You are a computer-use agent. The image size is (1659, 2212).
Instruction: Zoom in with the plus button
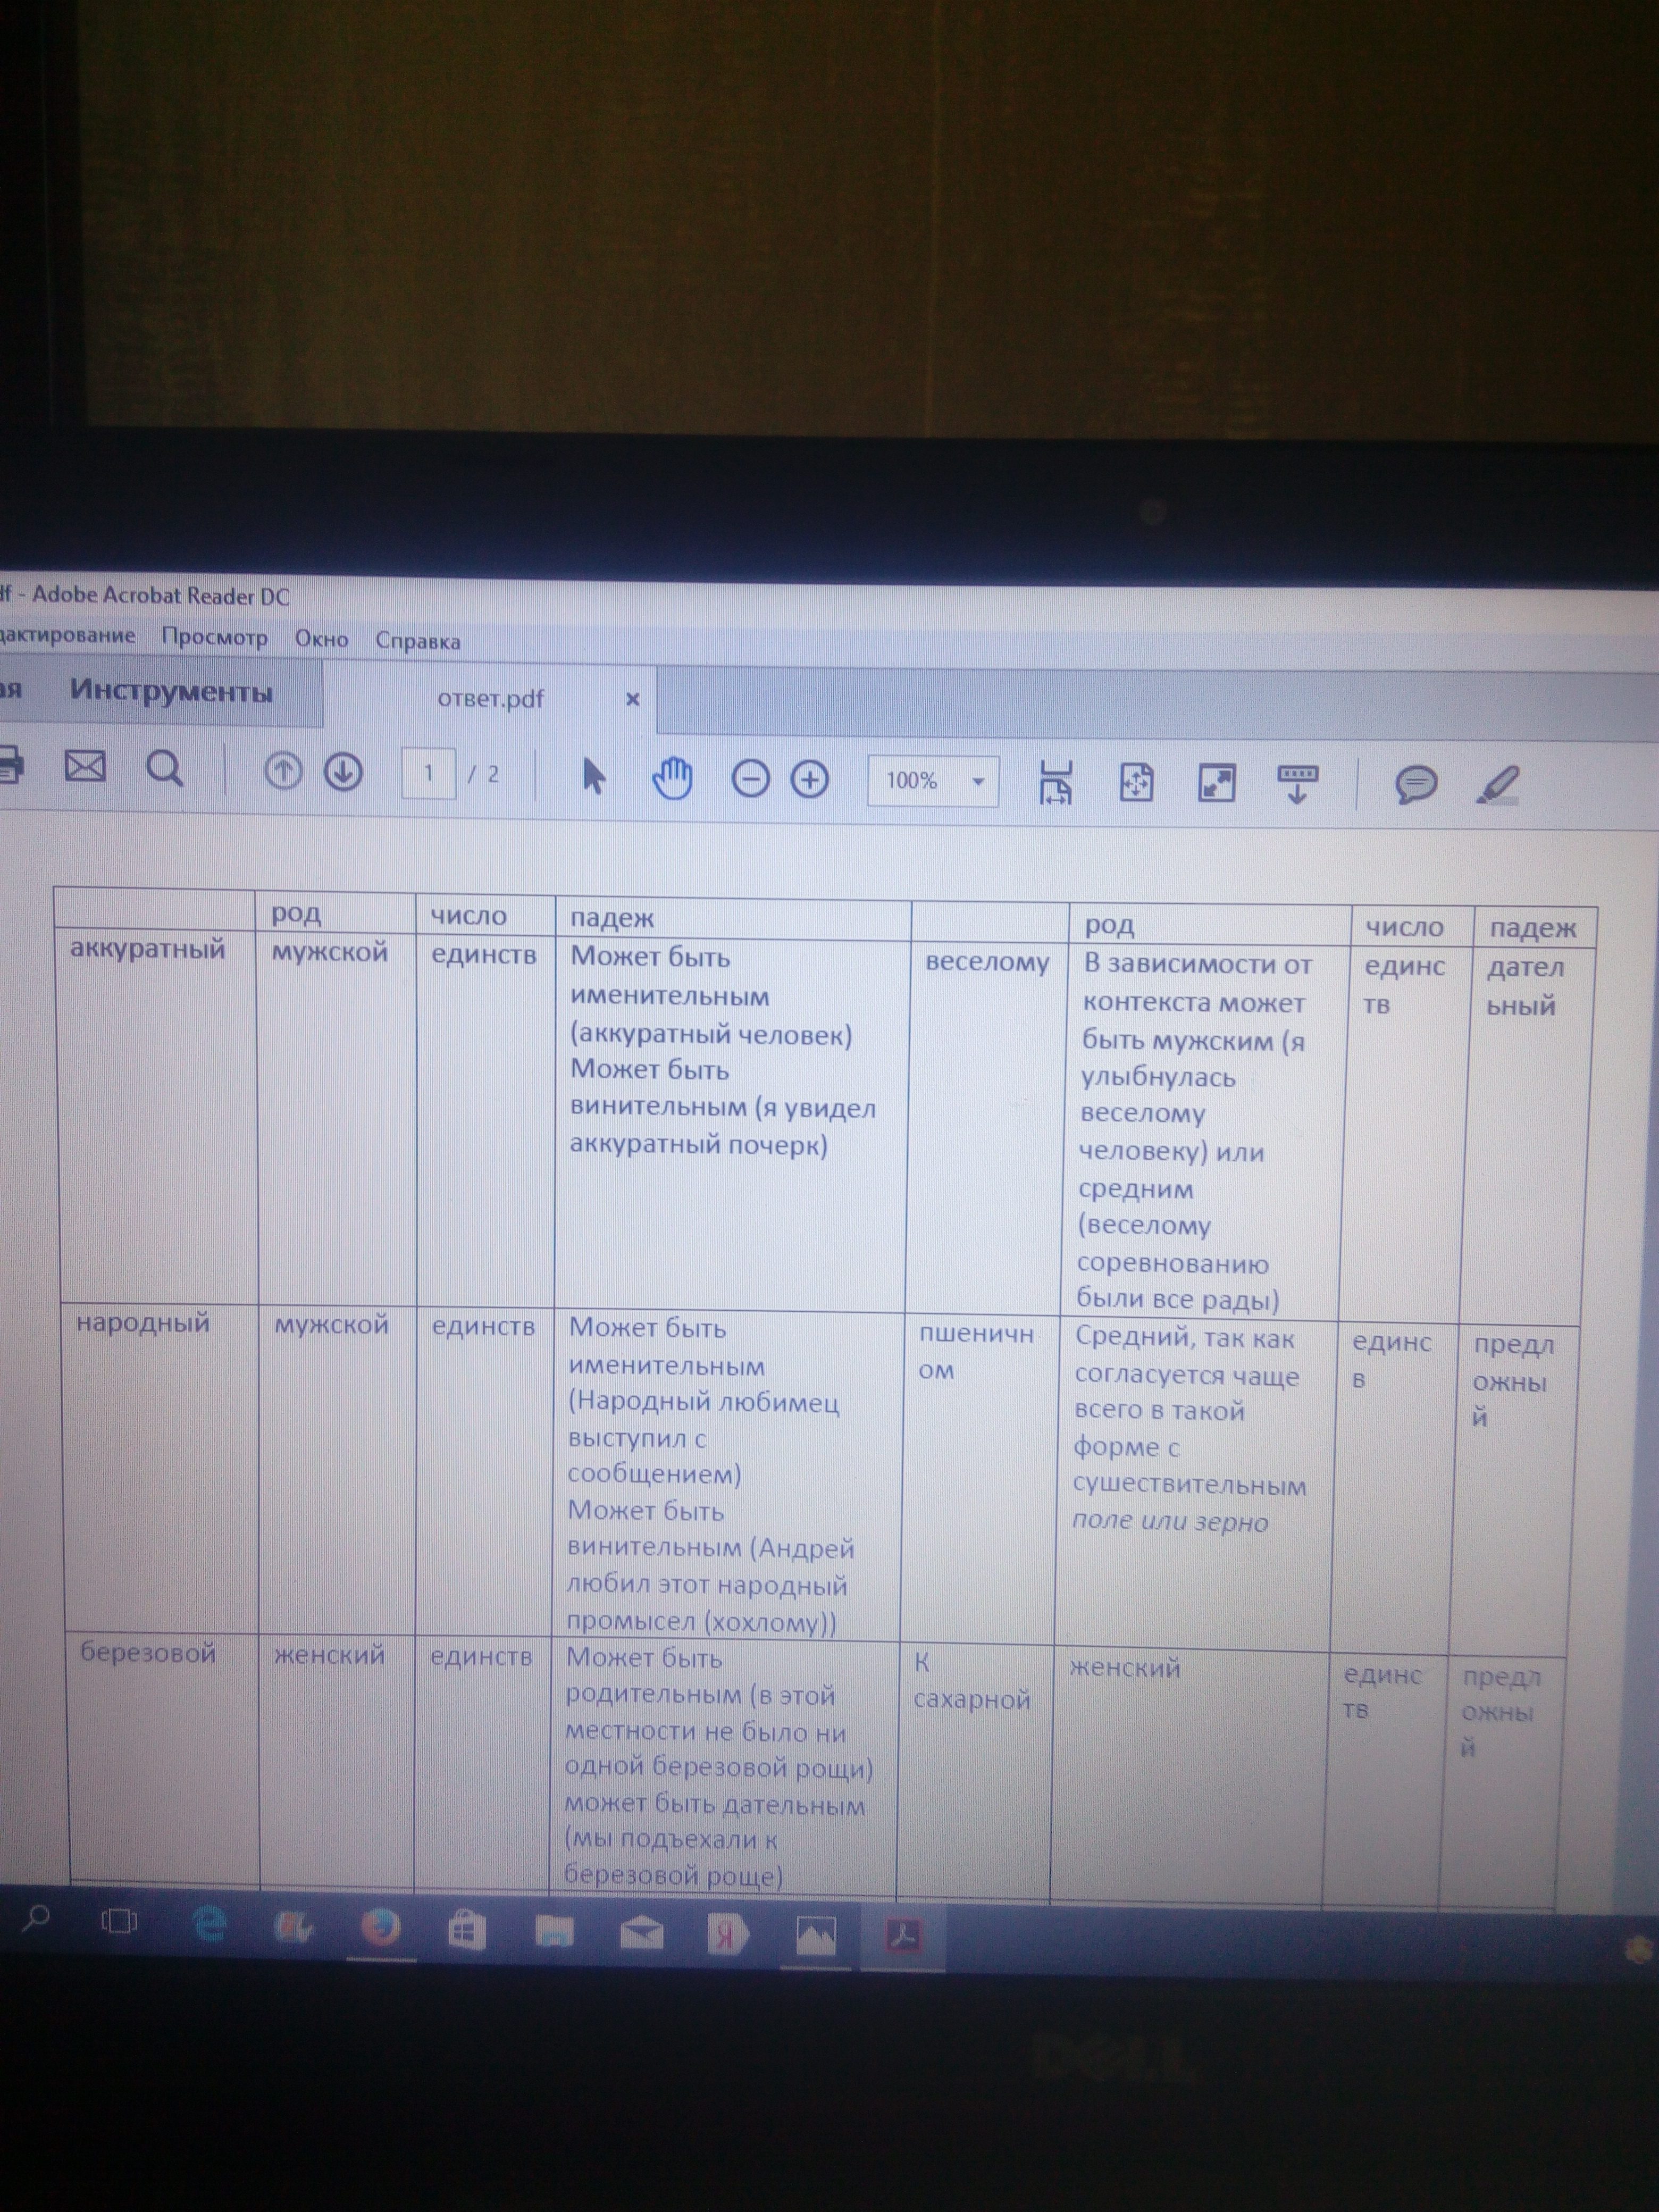pos(810,780)
